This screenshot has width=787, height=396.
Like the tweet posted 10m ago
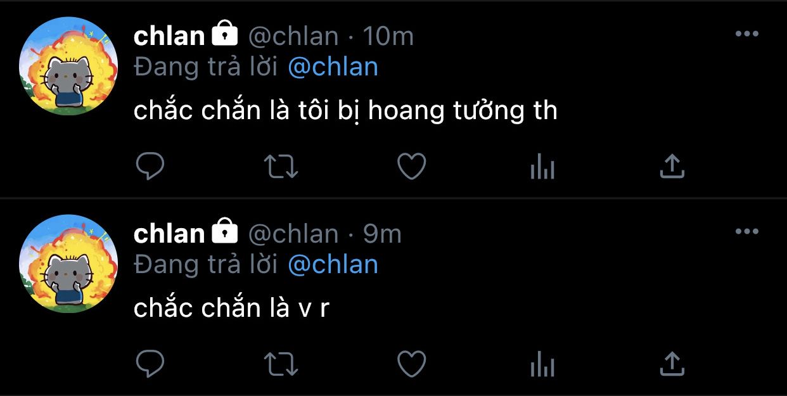pos(411,167)
